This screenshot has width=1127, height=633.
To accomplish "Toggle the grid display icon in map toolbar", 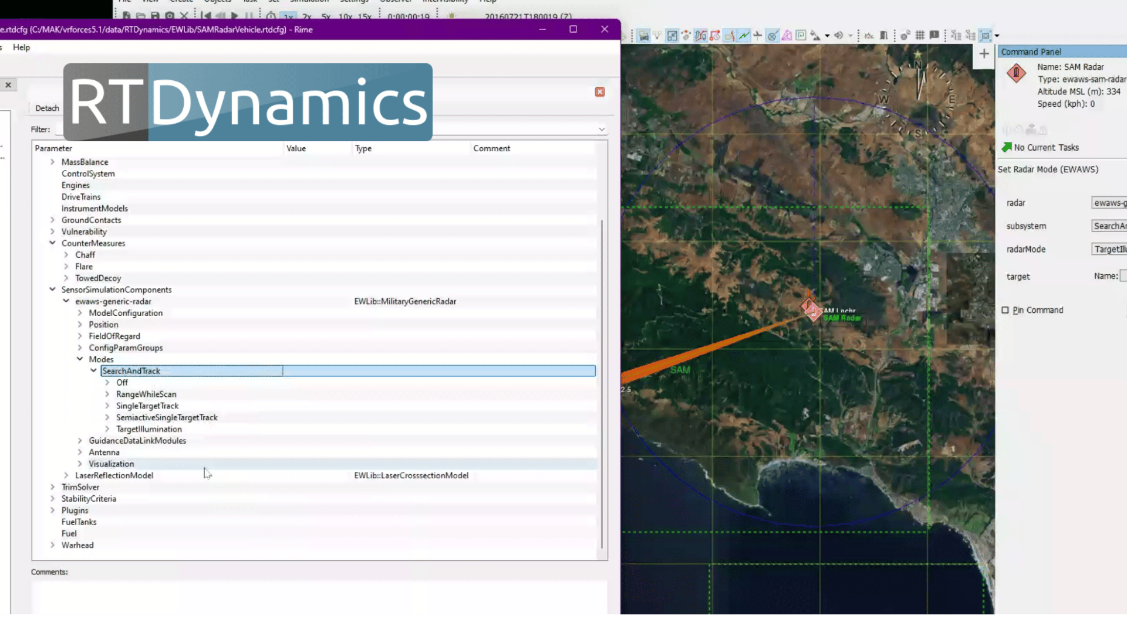I will coord(920,35).
